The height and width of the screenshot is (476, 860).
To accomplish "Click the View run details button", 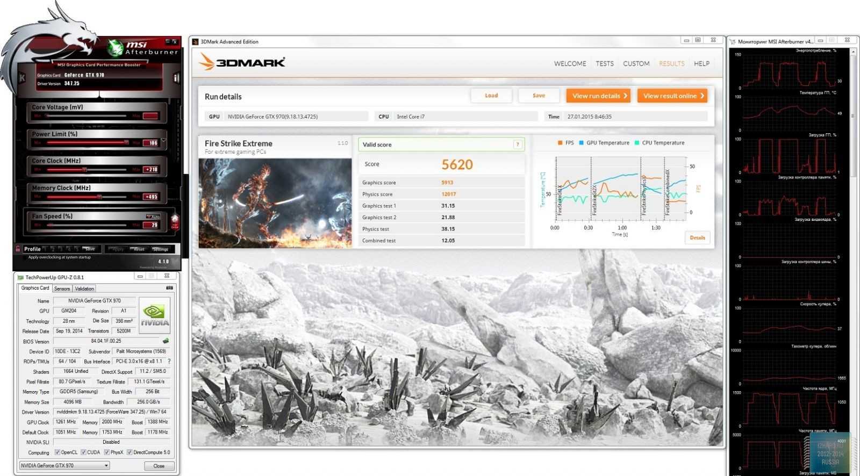I will [x=598, y=96].
